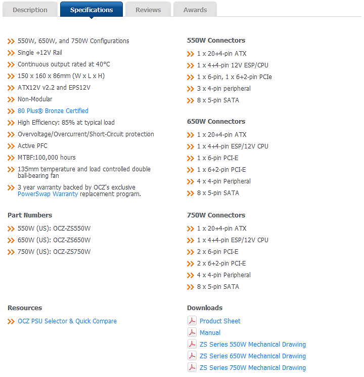Click arrow bullet beside 135mm temperature fan line
Viewport: 364px width, 377px height.
pyautogui.click(x=11, y=170)
